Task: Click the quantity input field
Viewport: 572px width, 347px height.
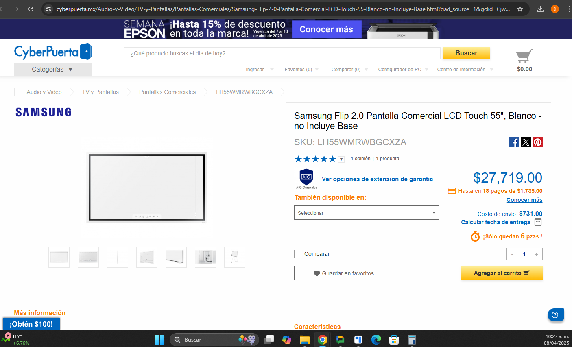Action: (524, 254)
